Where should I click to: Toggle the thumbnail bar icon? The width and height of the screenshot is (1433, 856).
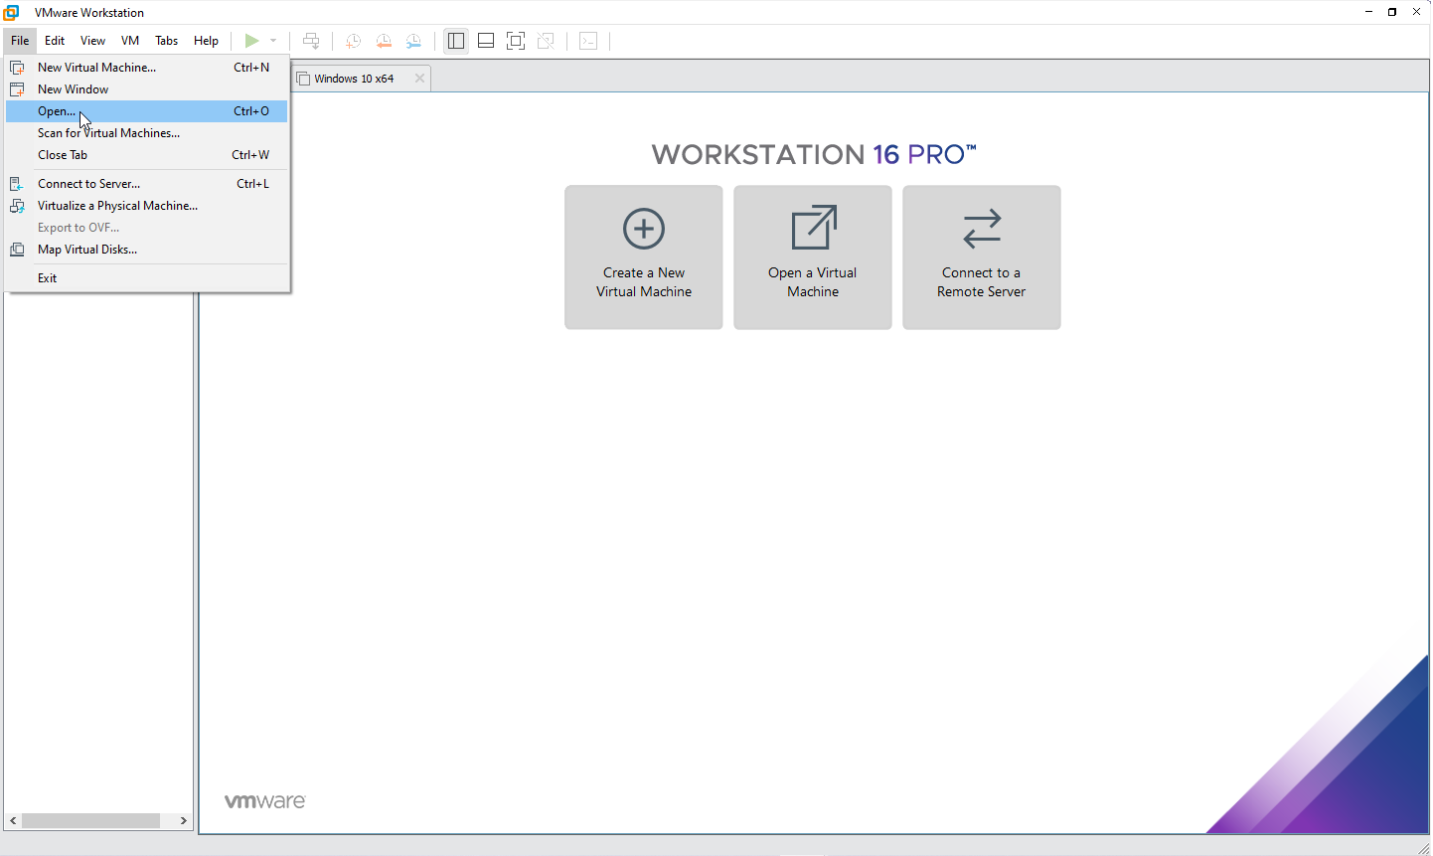[486, 41]
